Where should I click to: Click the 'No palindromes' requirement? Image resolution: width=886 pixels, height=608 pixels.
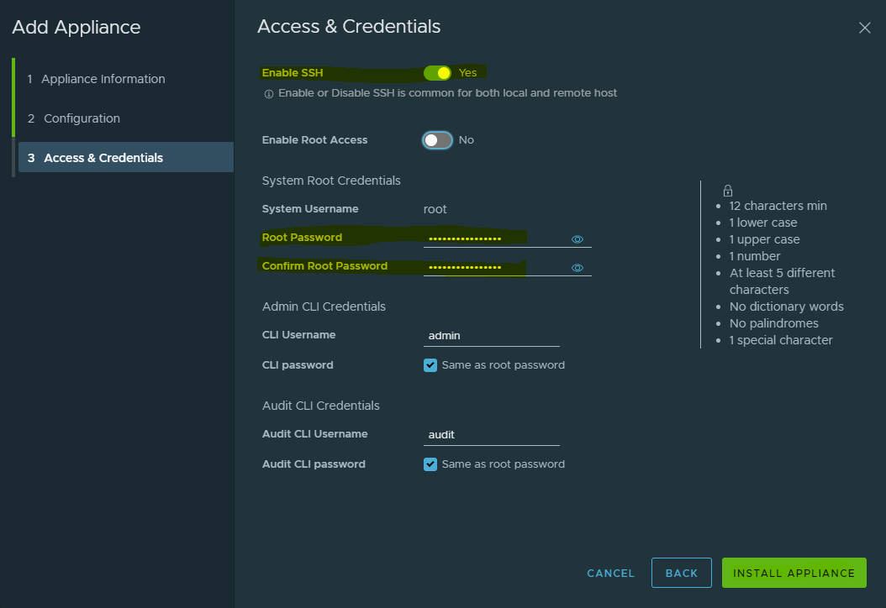pos(774,323)
